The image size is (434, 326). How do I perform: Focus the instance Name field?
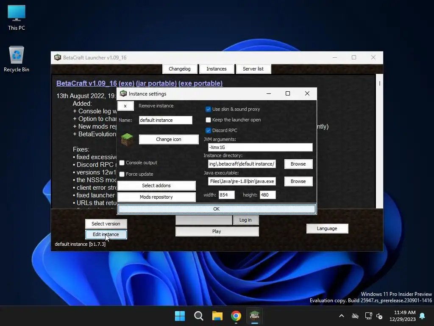166,120
